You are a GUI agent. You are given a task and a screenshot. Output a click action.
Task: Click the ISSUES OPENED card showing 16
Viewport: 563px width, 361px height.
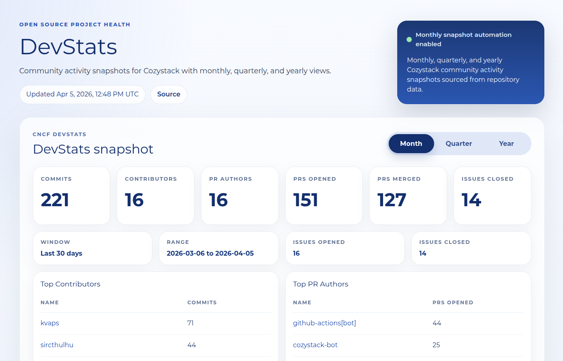[345, 248]
